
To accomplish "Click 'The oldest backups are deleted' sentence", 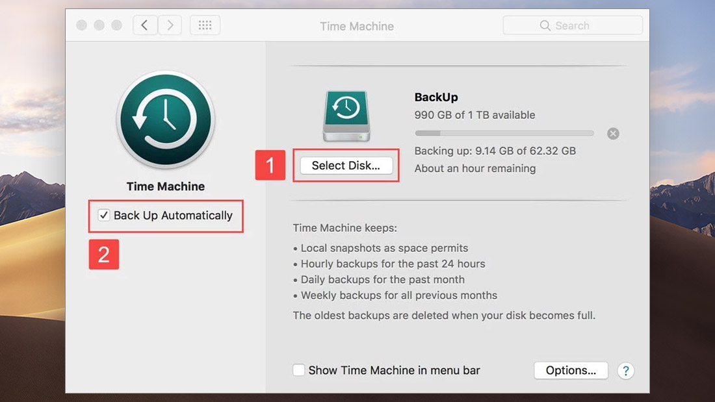I will (x=444, y=316).
